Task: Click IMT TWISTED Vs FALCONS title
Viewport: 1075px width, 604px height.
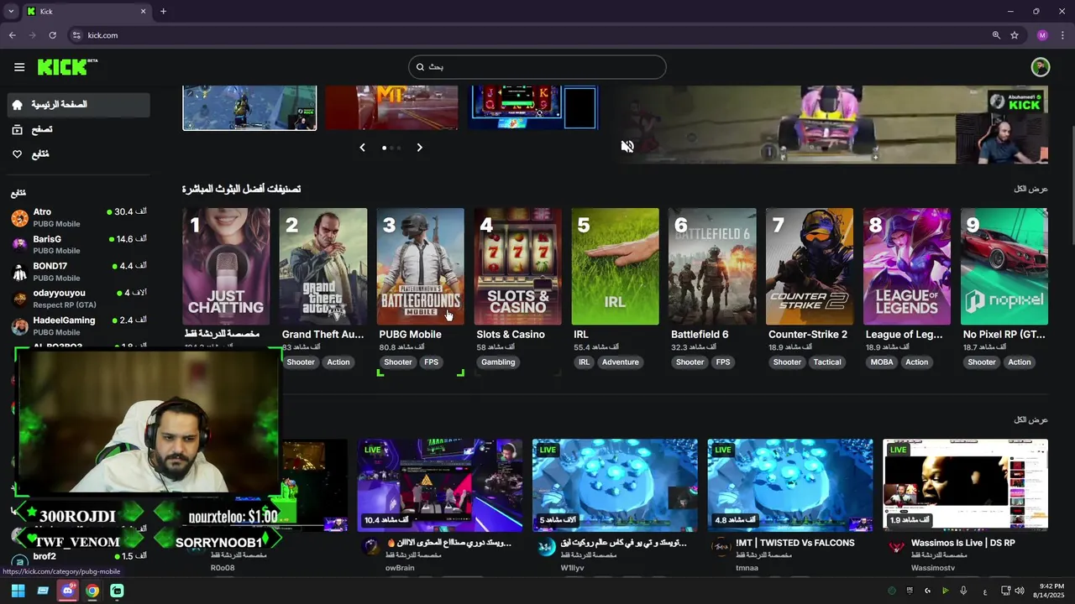Action: (795, 543)
